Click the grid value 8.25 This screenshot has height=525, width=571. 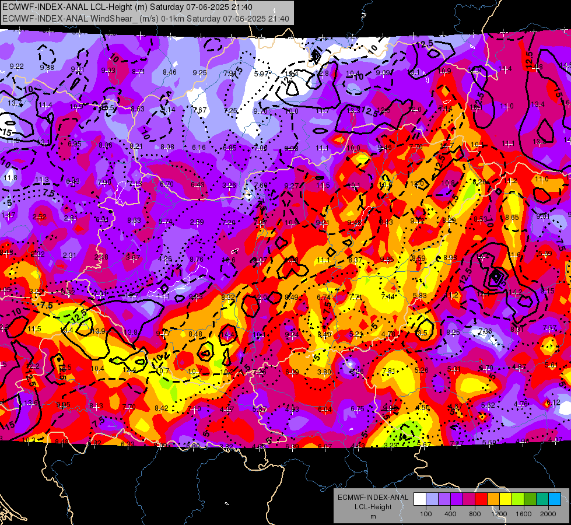(x=453, y=332)
